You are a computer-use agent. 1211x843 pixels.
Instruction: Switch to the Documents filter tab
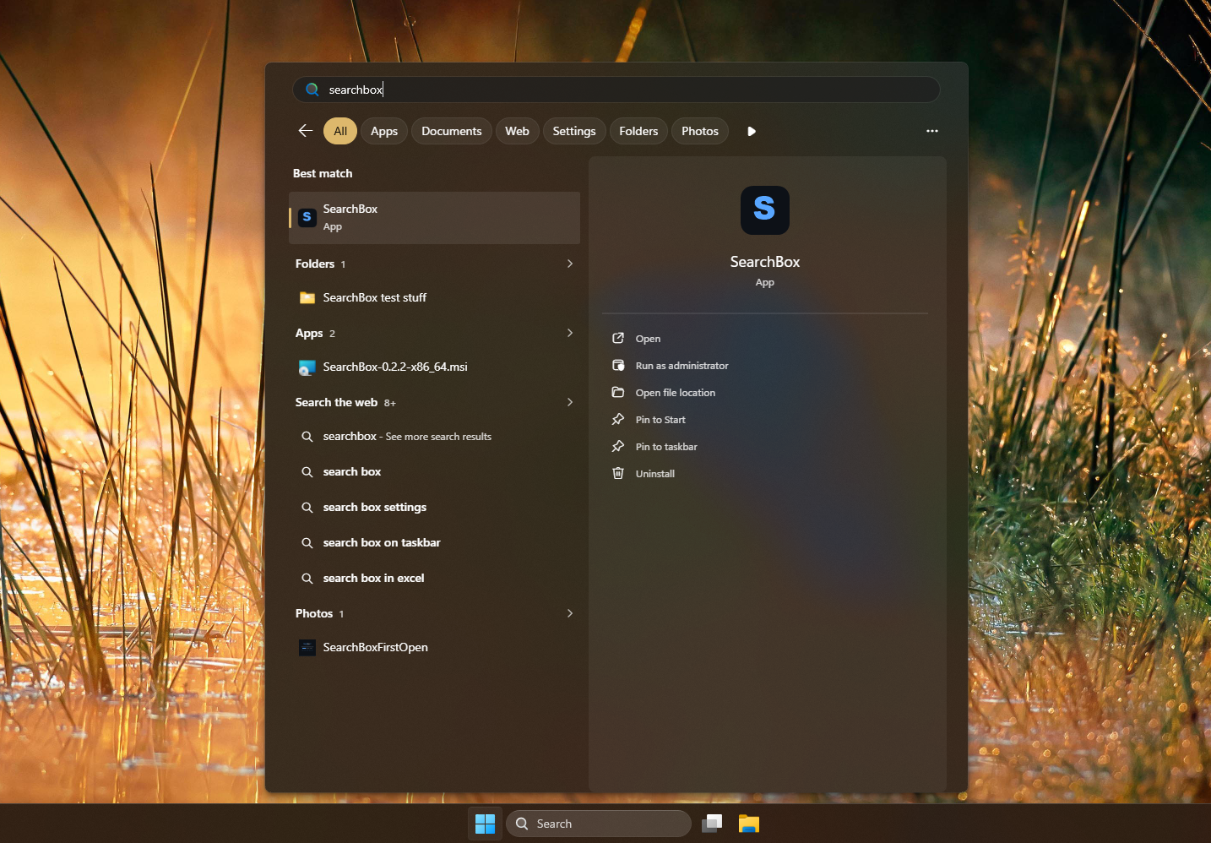[452, 131]
